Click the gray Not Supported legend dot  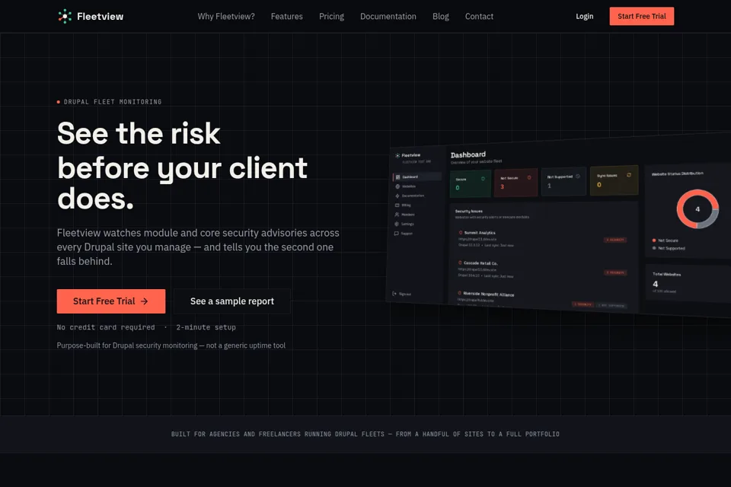[654, 248]
